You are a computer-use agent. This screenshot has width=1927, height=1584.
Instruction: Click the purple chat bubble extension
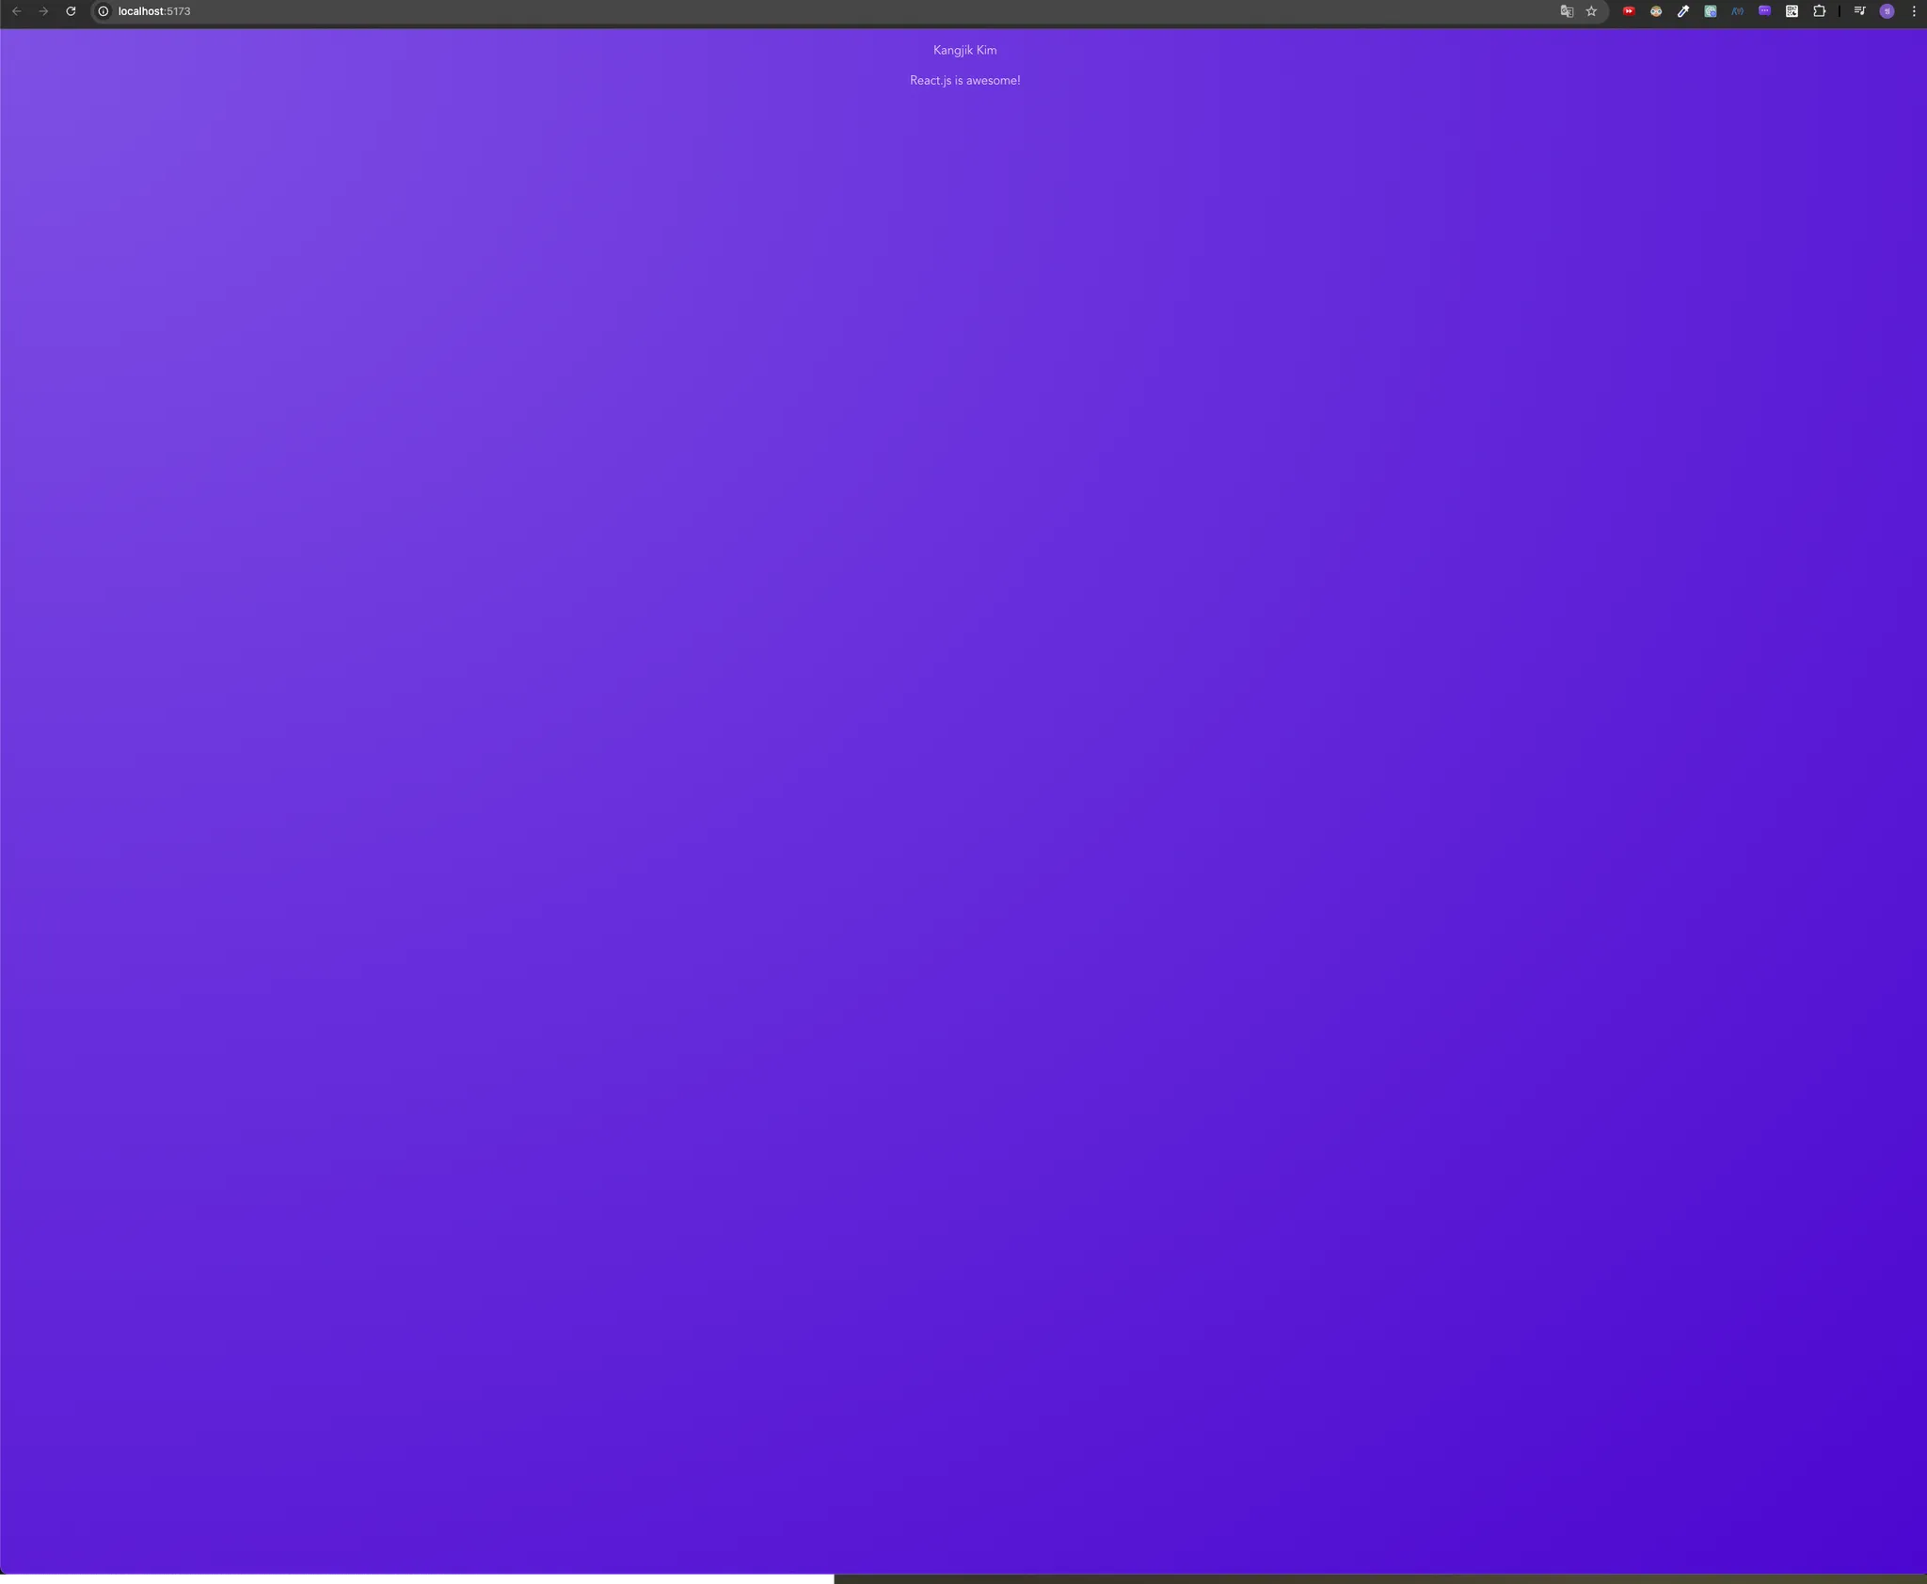[1764, 11]
